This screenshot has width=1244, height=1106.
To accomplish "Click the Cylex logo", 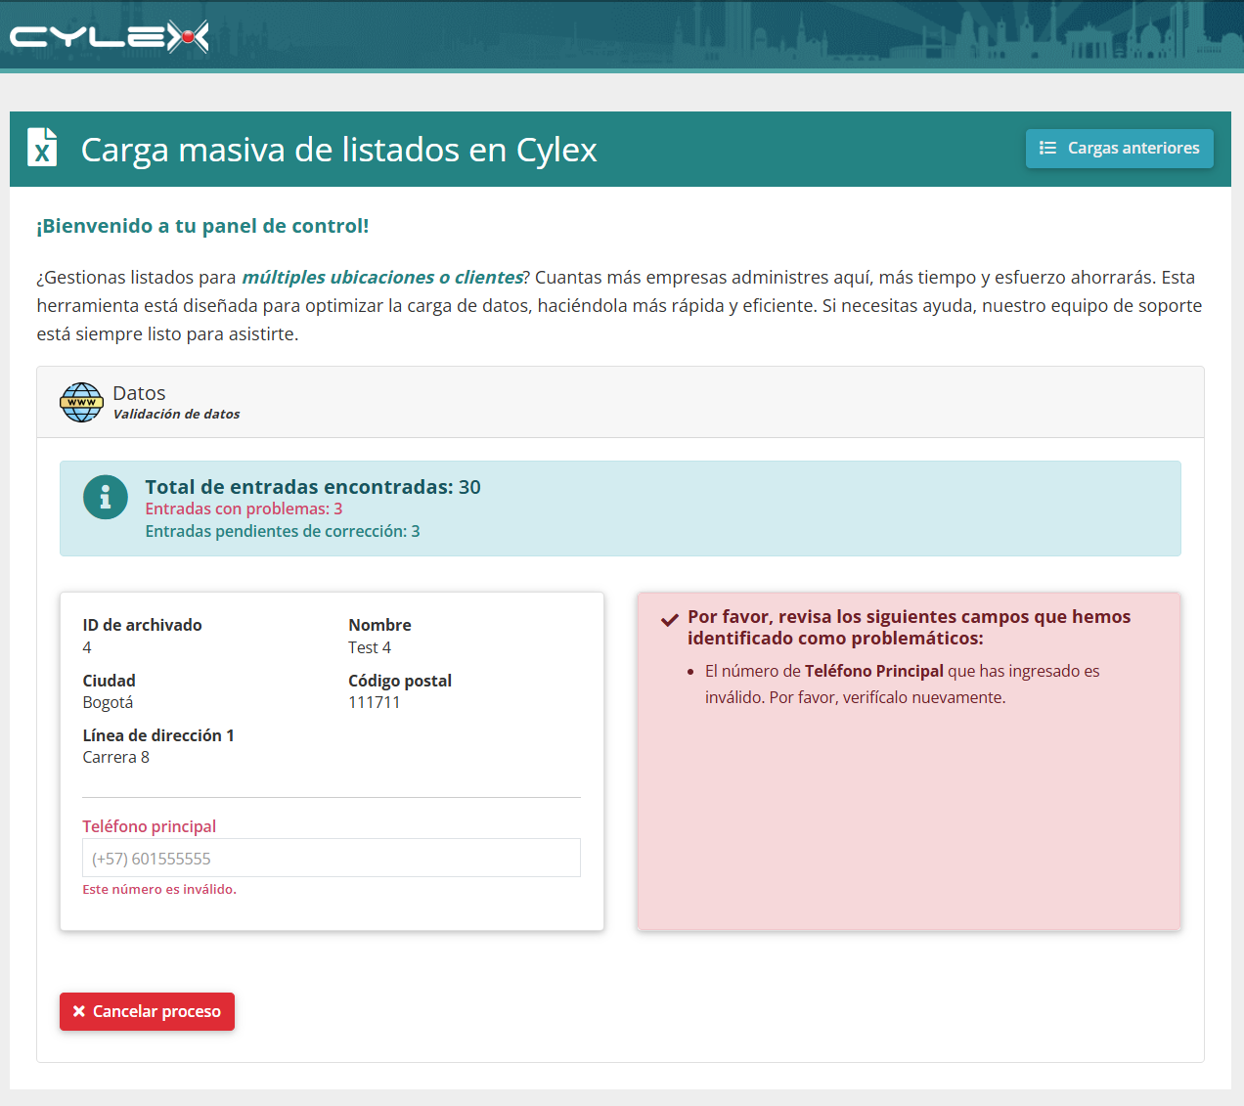I will 110,37.
